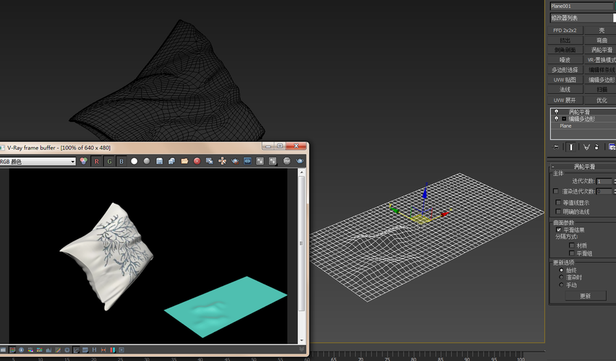Screen dimensions: 616x361
Task: Toggle green channel in V-Ray frame buffer
Action: tap(109, 161)
